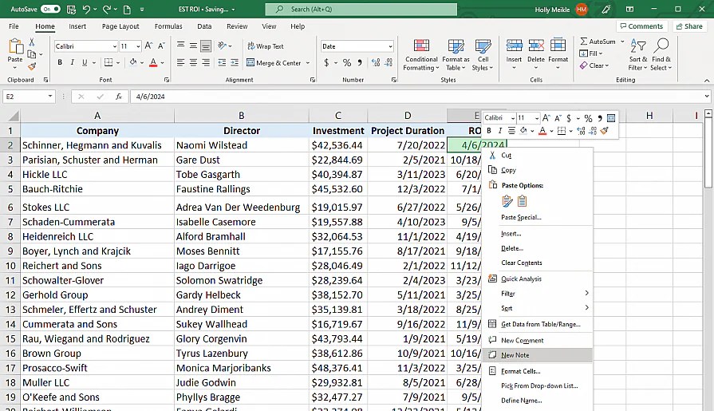The height and width of the screenshot is (411, 714).
Task: Select cell containing Naomi Wilstead
Action: pos(242,145)
